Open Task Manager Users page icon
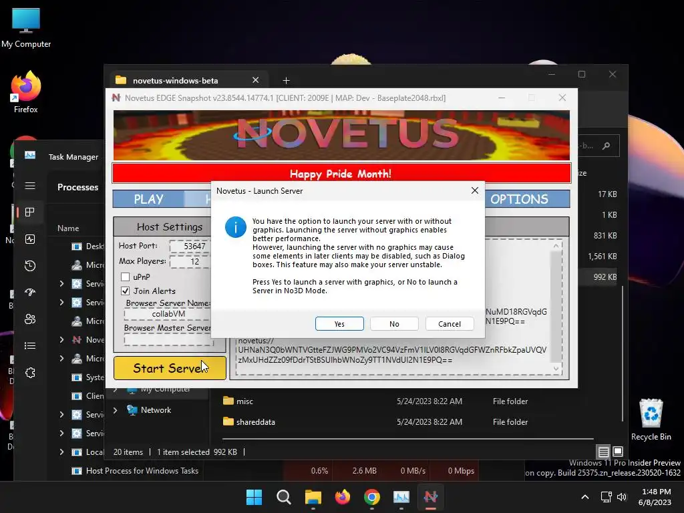 point(30,319)
